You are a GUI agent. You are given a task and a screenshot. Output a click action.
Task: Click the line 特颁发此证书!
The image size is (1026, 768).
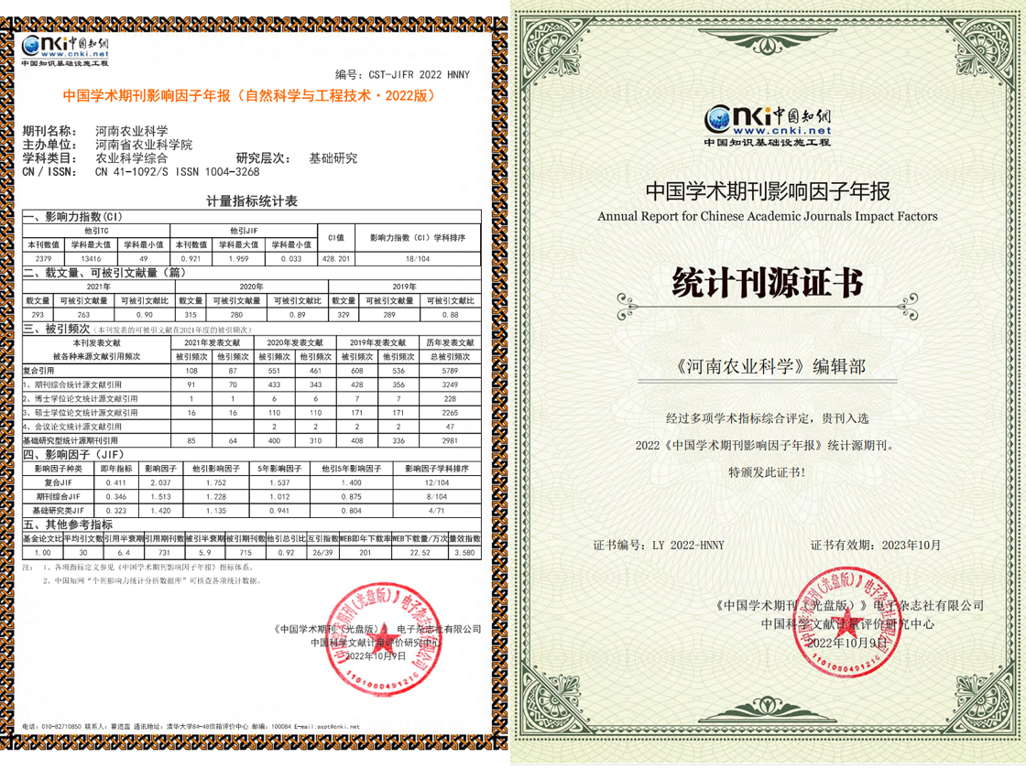tap(768, 472)
